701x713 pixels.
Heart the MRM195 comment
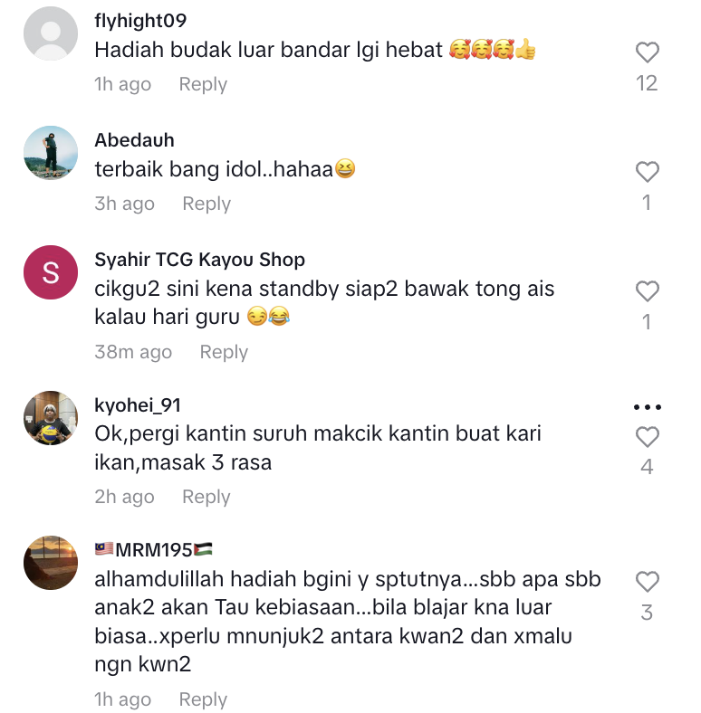point(647,582)
